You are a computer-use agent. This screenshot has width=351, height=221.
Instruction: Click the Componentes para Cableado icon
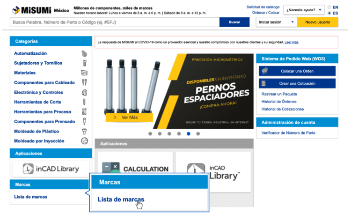coord(84,82)
